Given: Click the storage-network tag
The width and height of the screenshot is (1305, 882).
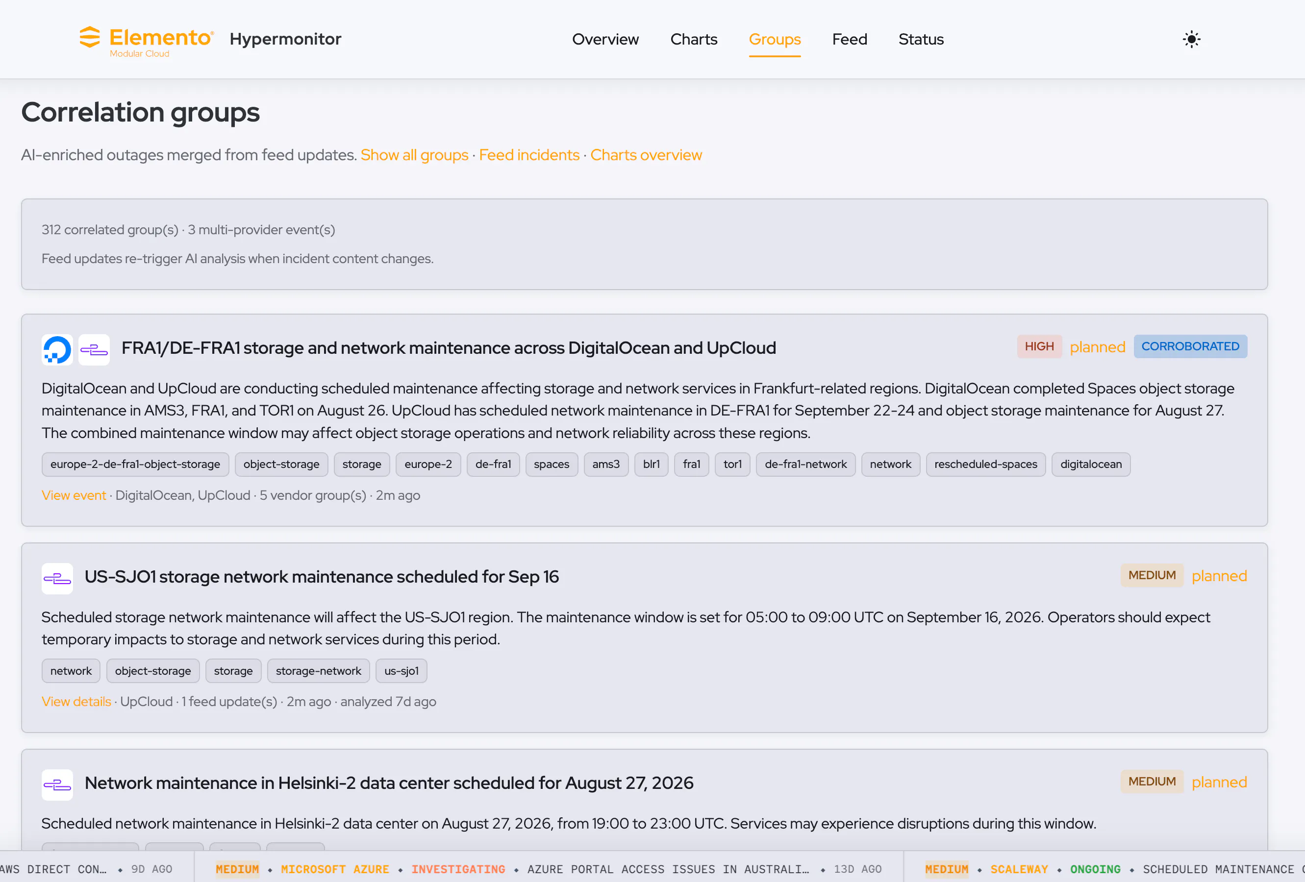Looking at the screenshot, I should click(x=318, y=671).
